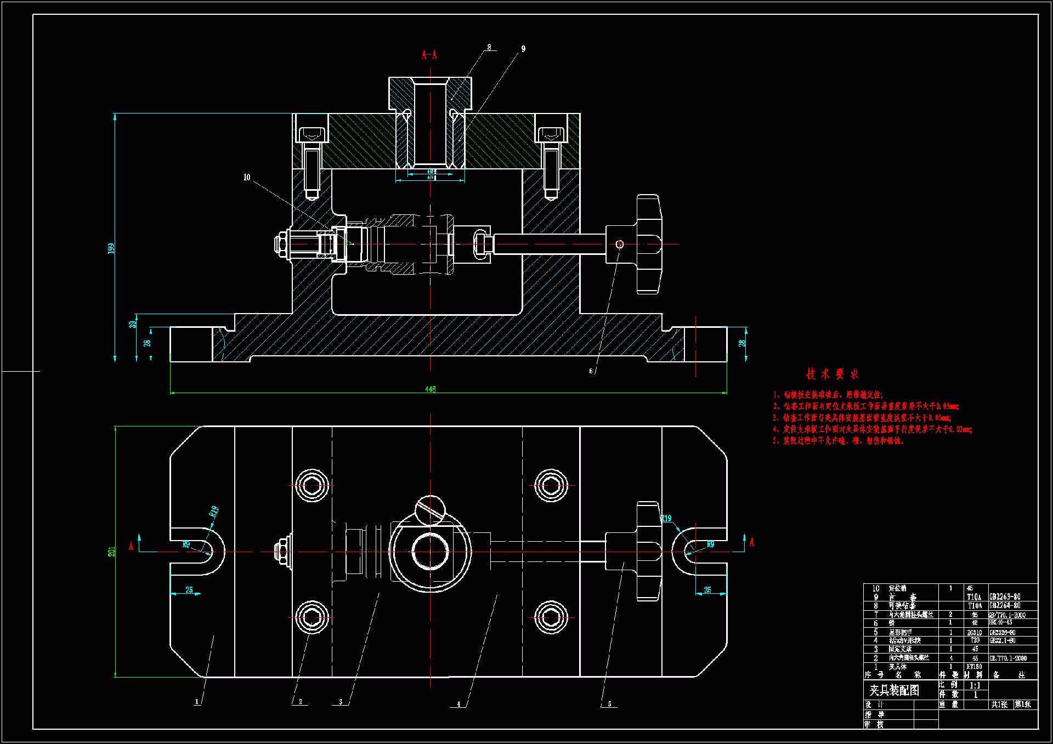Click part balloon number 9 label

click(523, 49)
